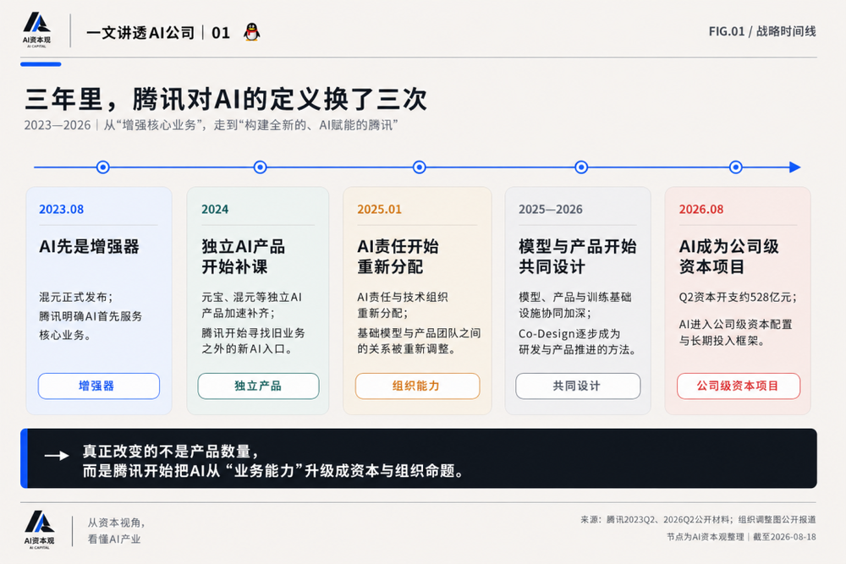This screenshot has width=846, height=564.
Task: Click the text 元宝、混元等独立AI产品加速补齐
Action: tap(251, 305)
